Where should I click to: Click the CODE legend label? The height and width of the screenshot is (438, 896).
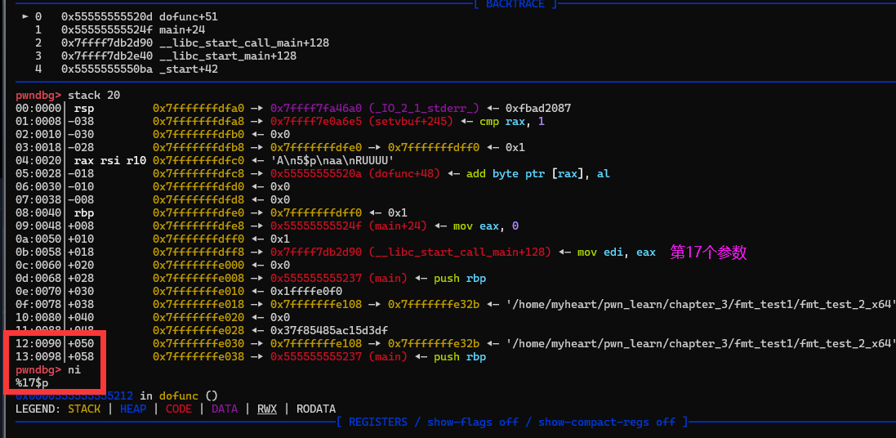pyautogui.click(x=179, y=409)
